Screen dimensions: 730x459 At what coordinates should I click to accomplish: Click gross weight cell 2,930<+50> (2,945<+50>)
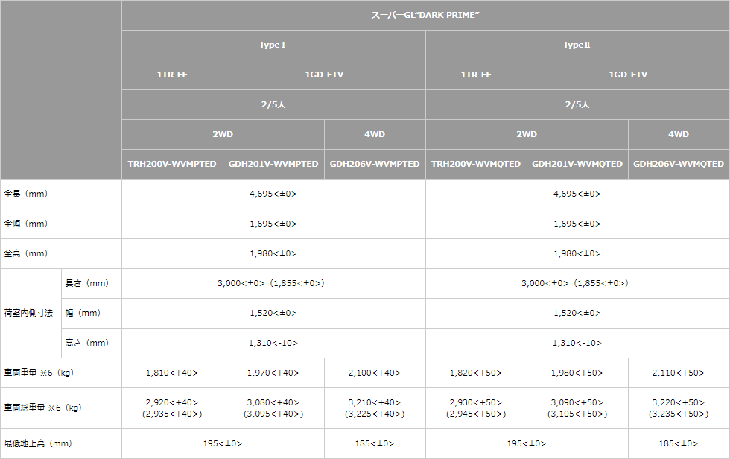[476, 408]
